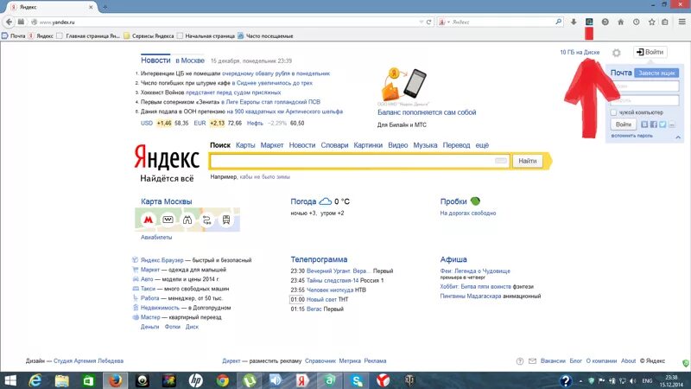The width and height of the screenshot is (691, 389).
Task: Open the Firefox hamburger menu
Action: pos(681,22)
